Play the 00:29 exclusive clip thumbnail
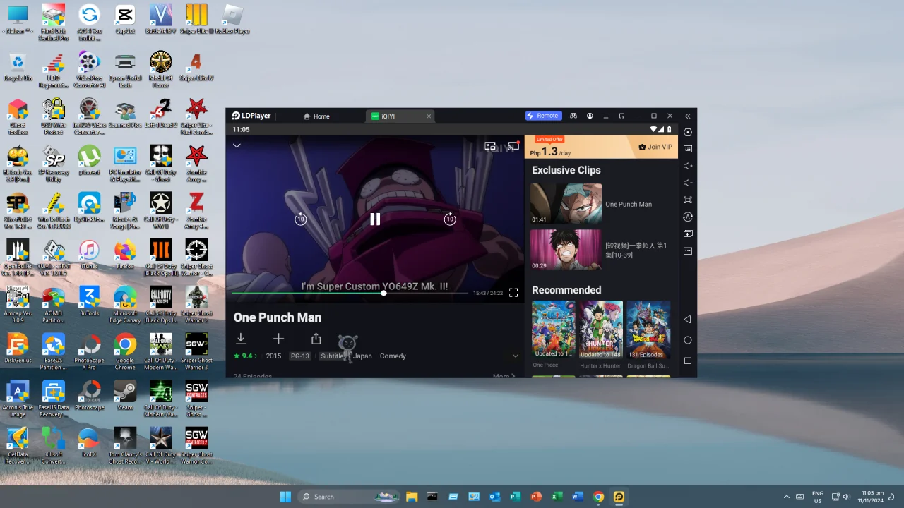 point(566,249)
